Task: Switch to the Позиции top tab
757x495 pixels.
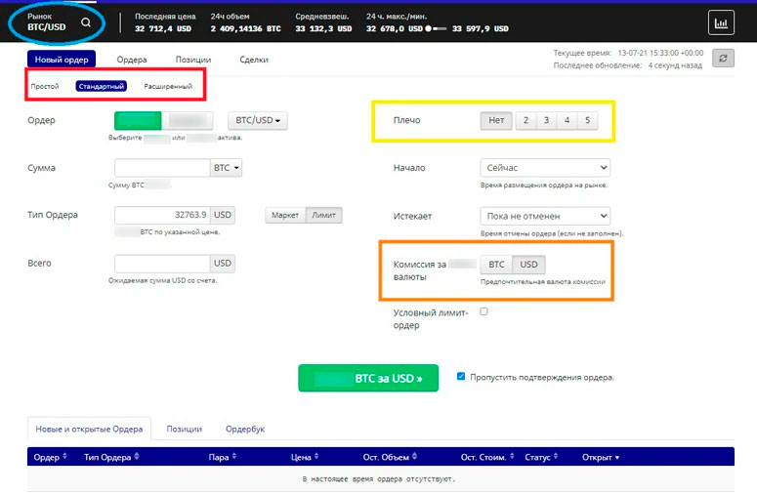Action: point(192,61)
